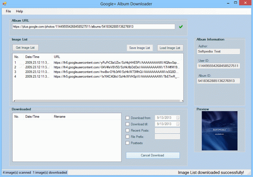Screen dimensions: 253x177
Task: Click the User ID value field
Action: pyautogui.click(x=218, y=66)
